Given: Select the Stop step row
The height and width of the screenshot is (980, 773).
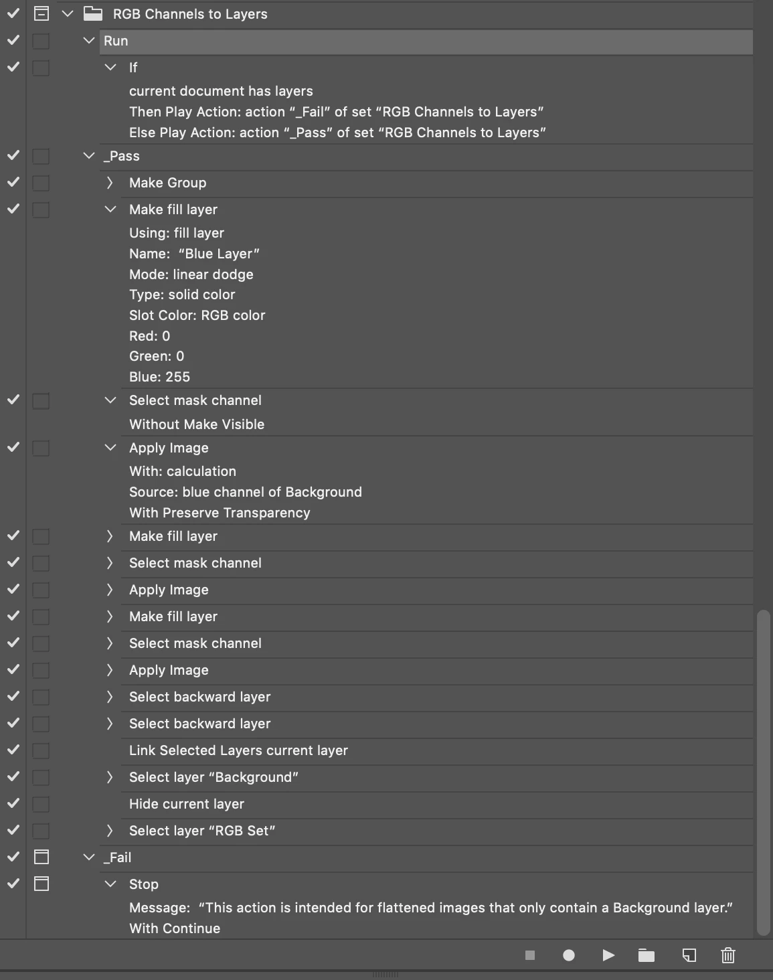Looking at the screenshot, I should [x=437, y=884].
